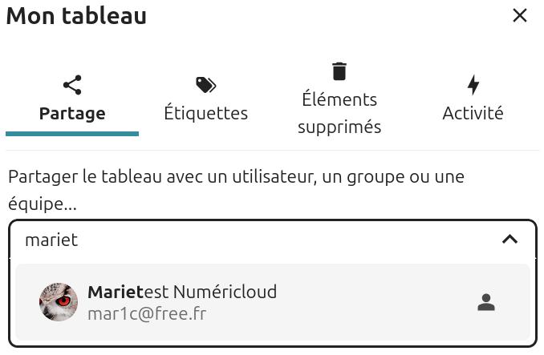Click the trash bin icon
544x355 pixels.
(339, 71)
